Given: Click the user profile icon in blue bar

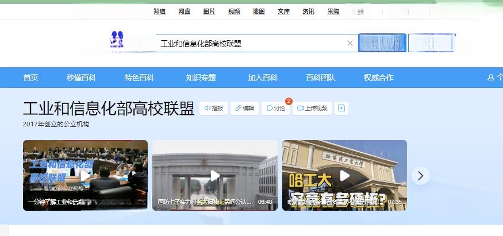Looking at the screenshot, I should coord(491,77).
